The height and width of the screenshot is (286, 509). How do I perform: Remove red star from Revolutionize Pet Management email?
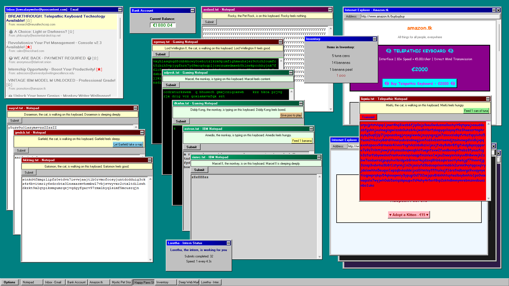29,47
